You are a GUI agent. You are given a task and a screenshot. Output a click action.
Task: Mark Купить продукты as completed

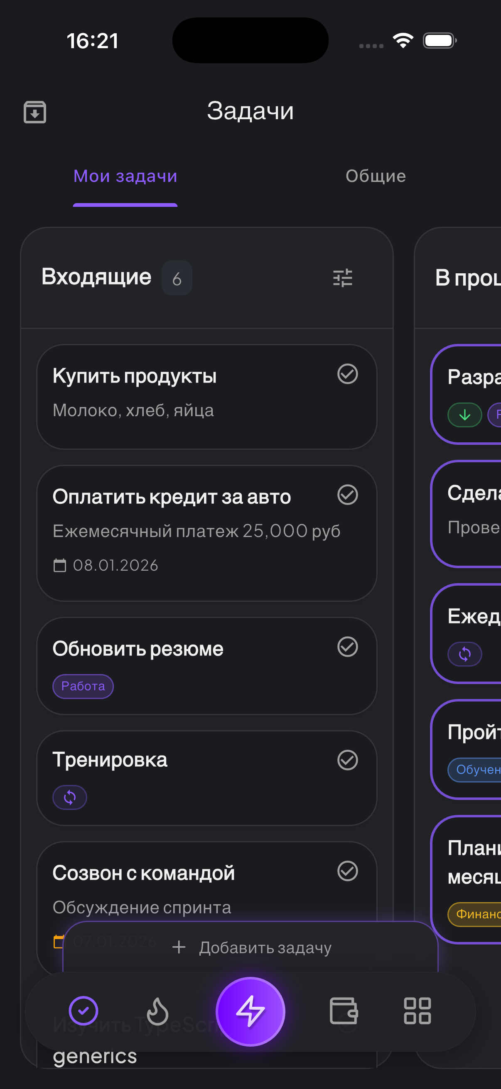click(x=348, y=374)
